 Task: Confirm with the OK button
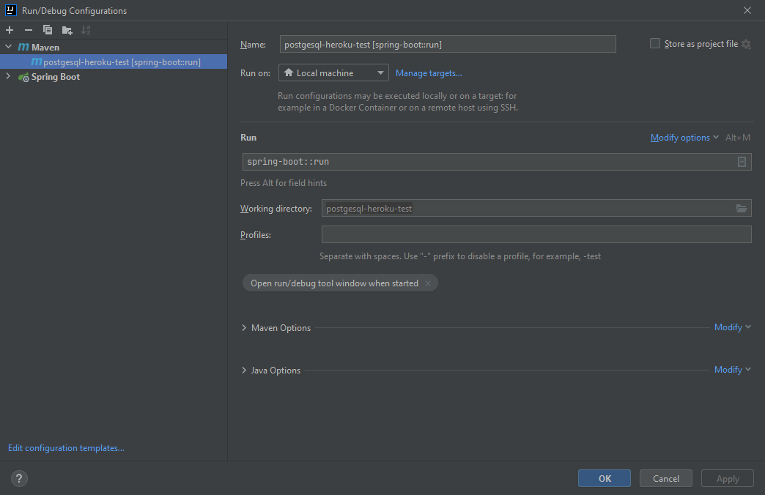(605, 478)
